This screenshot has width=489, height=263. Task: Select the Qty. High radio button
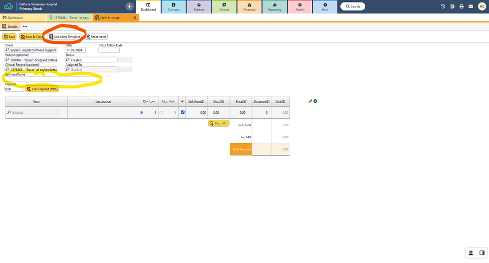click(161, 113)
